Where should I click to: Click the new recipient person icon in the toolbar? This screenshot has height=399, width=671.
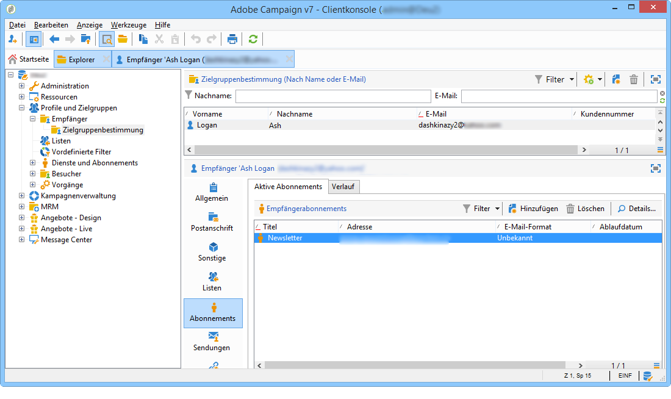tap(13, 40)
